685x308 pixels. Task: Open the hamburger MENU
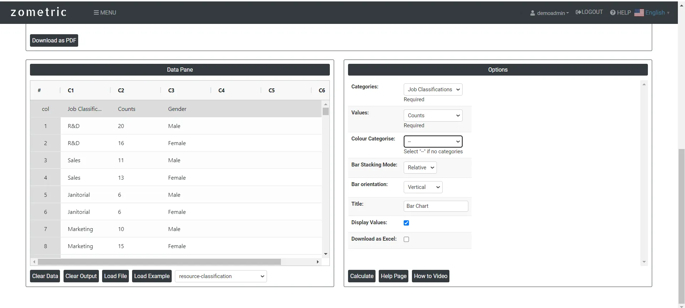click(x=105, y=12)
